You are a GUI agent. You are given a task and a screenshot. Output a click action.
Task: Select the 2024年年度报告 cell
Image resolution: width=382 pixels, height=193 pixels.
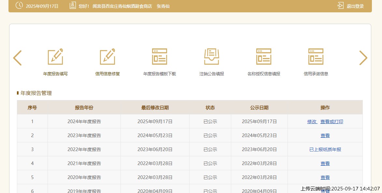(84, 122)
